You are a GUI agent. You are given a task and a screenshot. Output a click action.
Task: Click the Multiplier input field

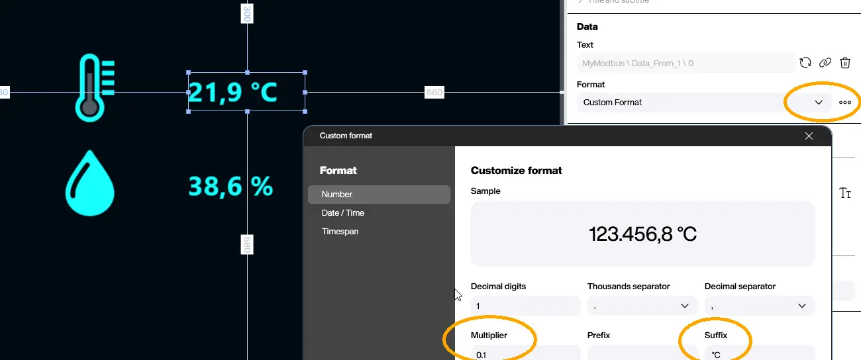tap(525, 354)
